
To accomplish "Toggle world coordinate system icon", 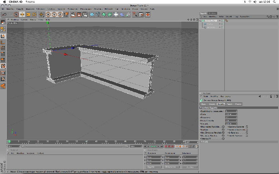I will [66, 14].
